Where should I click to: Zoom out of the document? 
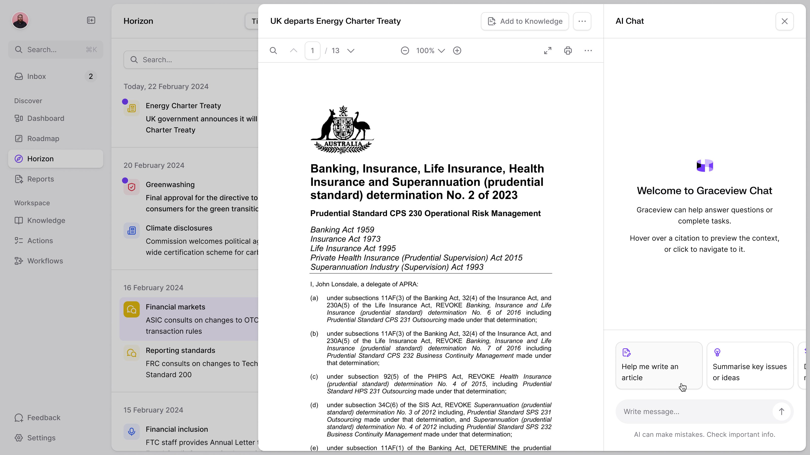[405, 51]
